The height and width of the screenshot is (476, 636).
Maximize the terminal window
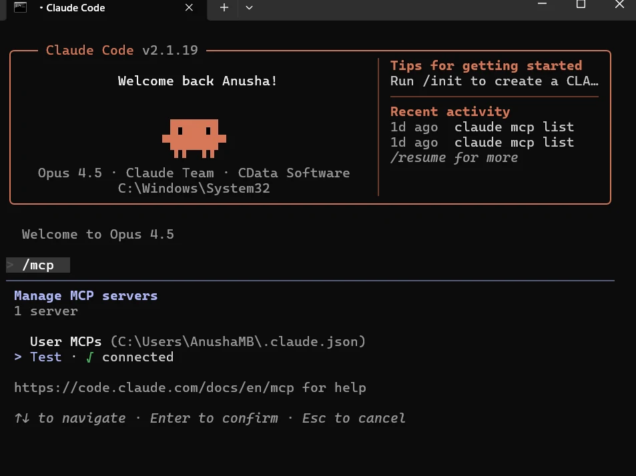[581, 4]
